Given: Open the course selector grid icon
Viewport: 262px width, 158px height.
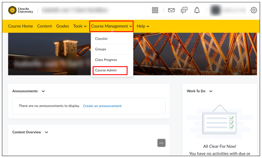Looking at the screenshot, I should (155, 10).
